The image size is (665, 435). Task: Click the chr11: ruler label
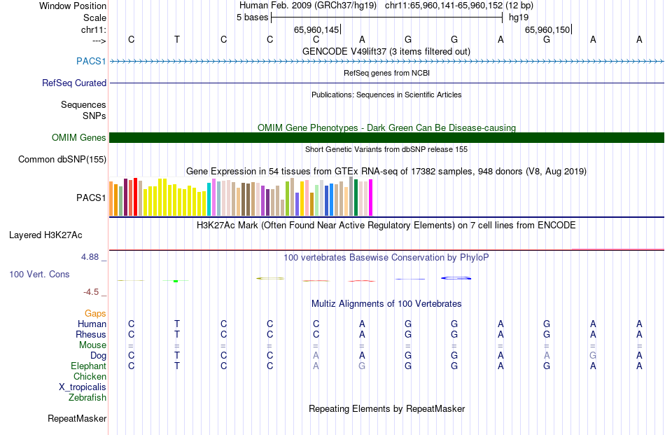pos(93,29)
